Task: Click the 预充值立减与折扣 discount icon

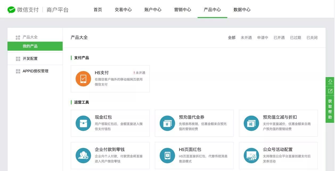Action: tap(251, 123)
